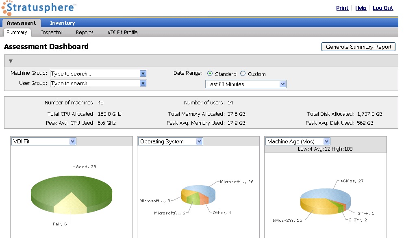Click the 'Microsoft .., 26' chart label
The width and height of the screenshot is (404, 238).
coord(237,182)
